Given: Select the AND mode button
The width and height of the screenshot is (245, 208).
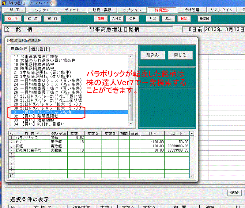Looking at the screenshot, I should (117, 19).
